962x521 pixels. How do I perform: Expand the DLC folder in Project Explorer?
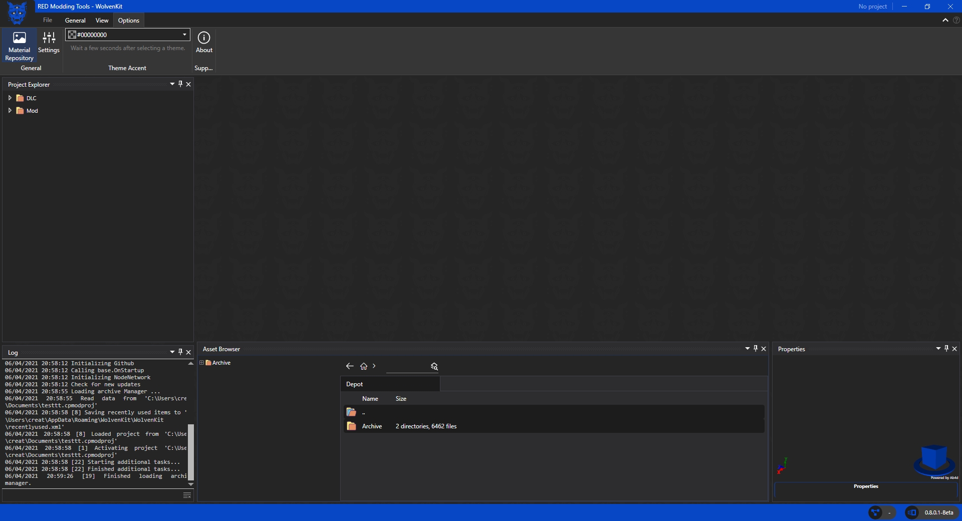pos(10,98)
